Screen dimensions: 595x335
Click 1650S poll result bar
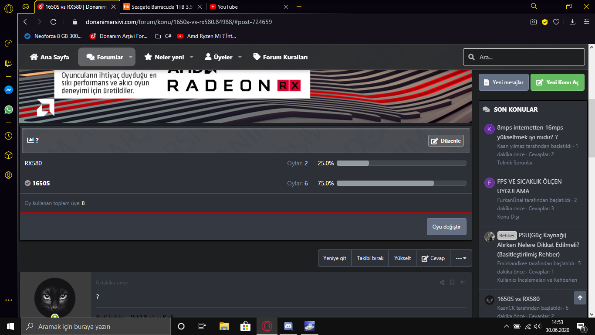pyautogui.click(x=402, y=183)
